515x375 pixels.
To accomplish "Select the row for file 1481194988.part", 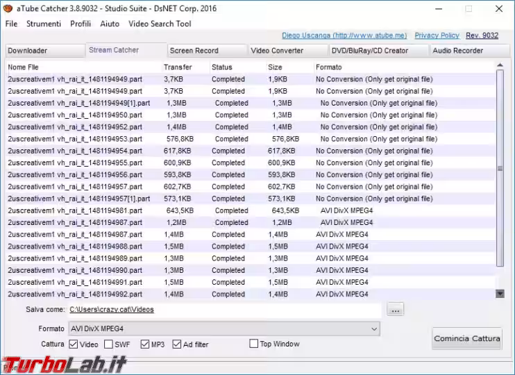I will point(251,247).
